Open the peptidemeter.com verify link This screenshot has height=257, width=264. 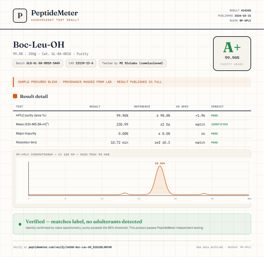70,247
